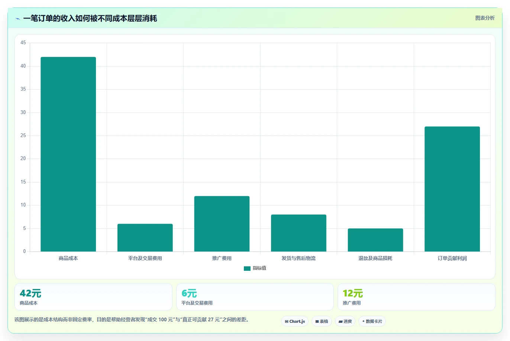Select the 进度 tag pill
510x341 pixels.
pyautogui.click(x=345, y=321)
